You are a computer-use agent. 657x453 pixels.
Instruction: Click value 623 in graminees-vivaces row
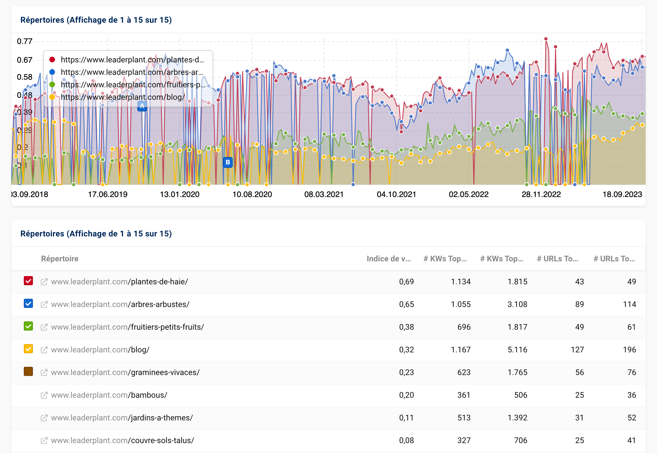coord(464,373)
